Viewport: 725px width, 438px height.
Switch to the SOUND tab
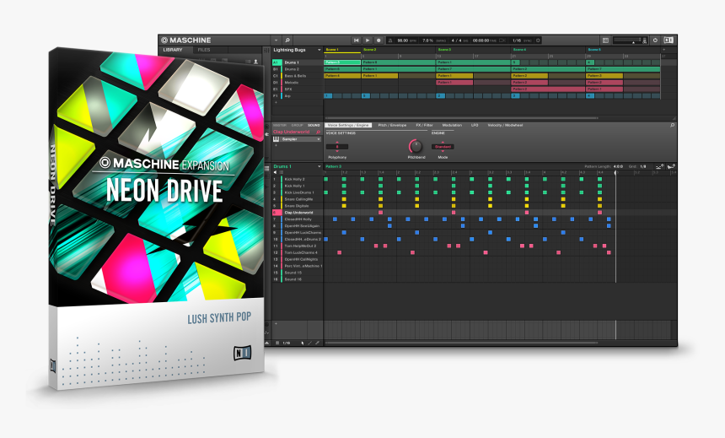314,126
